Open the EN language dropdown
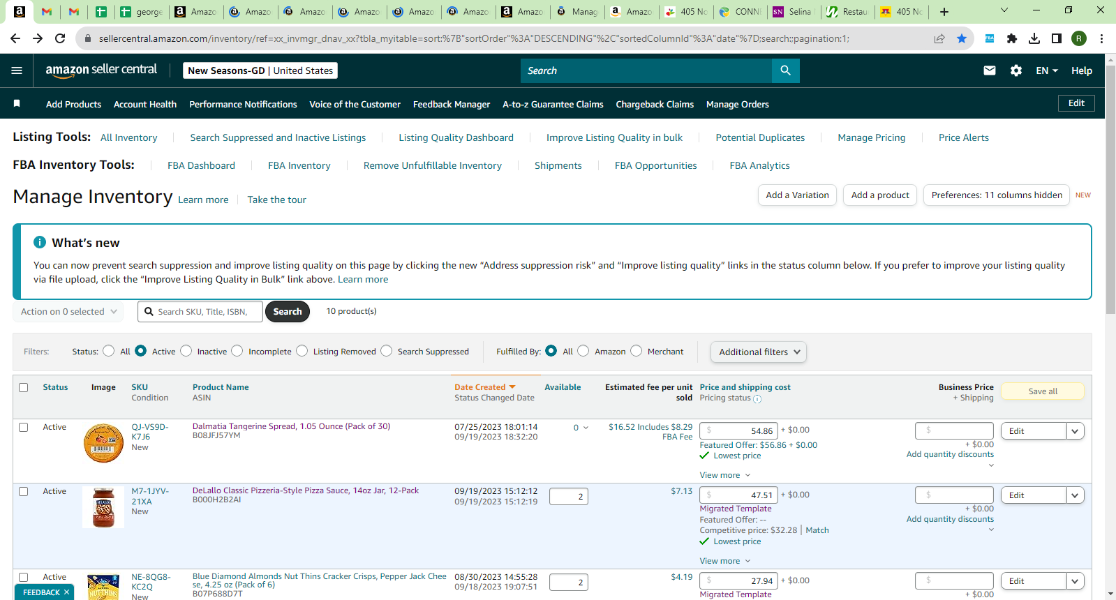Screen dimensions: 1116x600 click(1047, 70)
